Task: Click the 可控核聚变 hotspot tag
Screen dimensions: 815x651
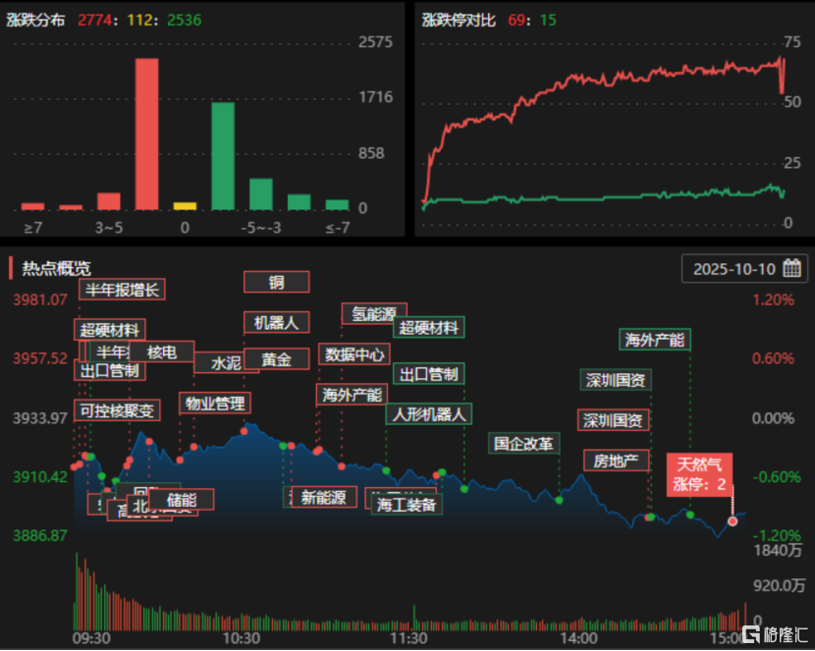Action: coord(117,410)
